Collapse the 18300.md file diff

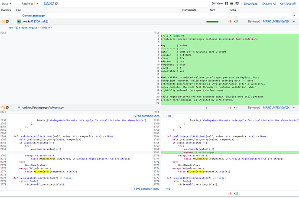coord(293,21)
